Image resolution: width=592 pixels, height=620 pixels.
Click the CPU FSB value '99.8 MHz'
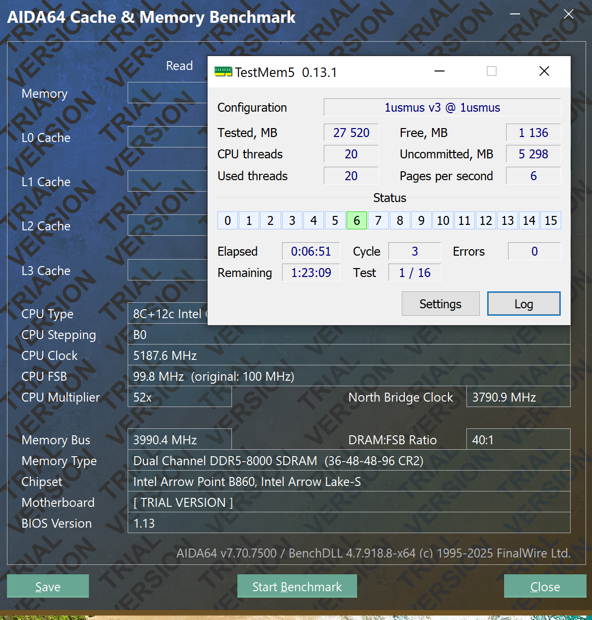(x=349, y=376)
